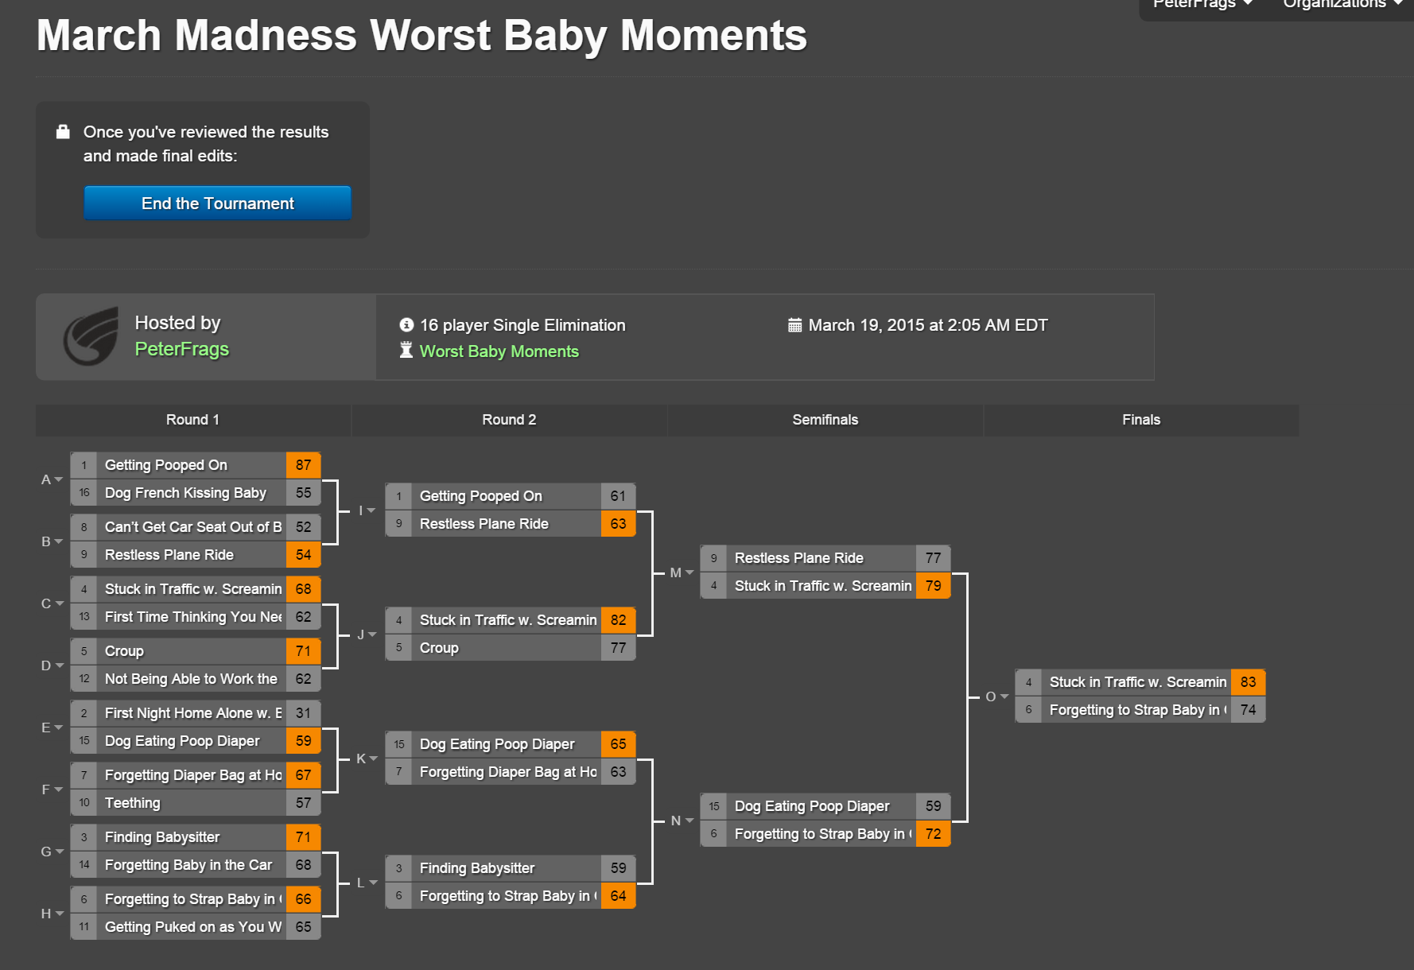Open match A dropdown arrow
The height and width of the screenshot is (970, 1414).
[58, 479]
